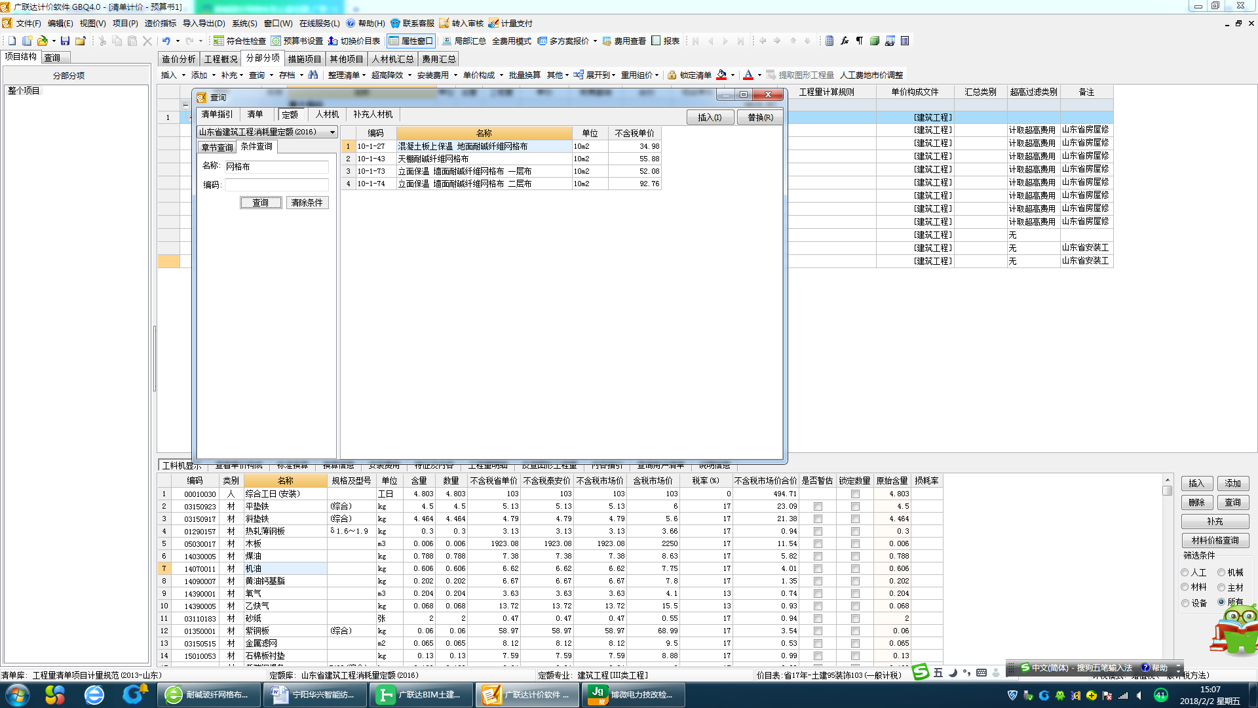Click the Windows Start orb
This screenshot has width=1258, height=708.
coord(18,695)
